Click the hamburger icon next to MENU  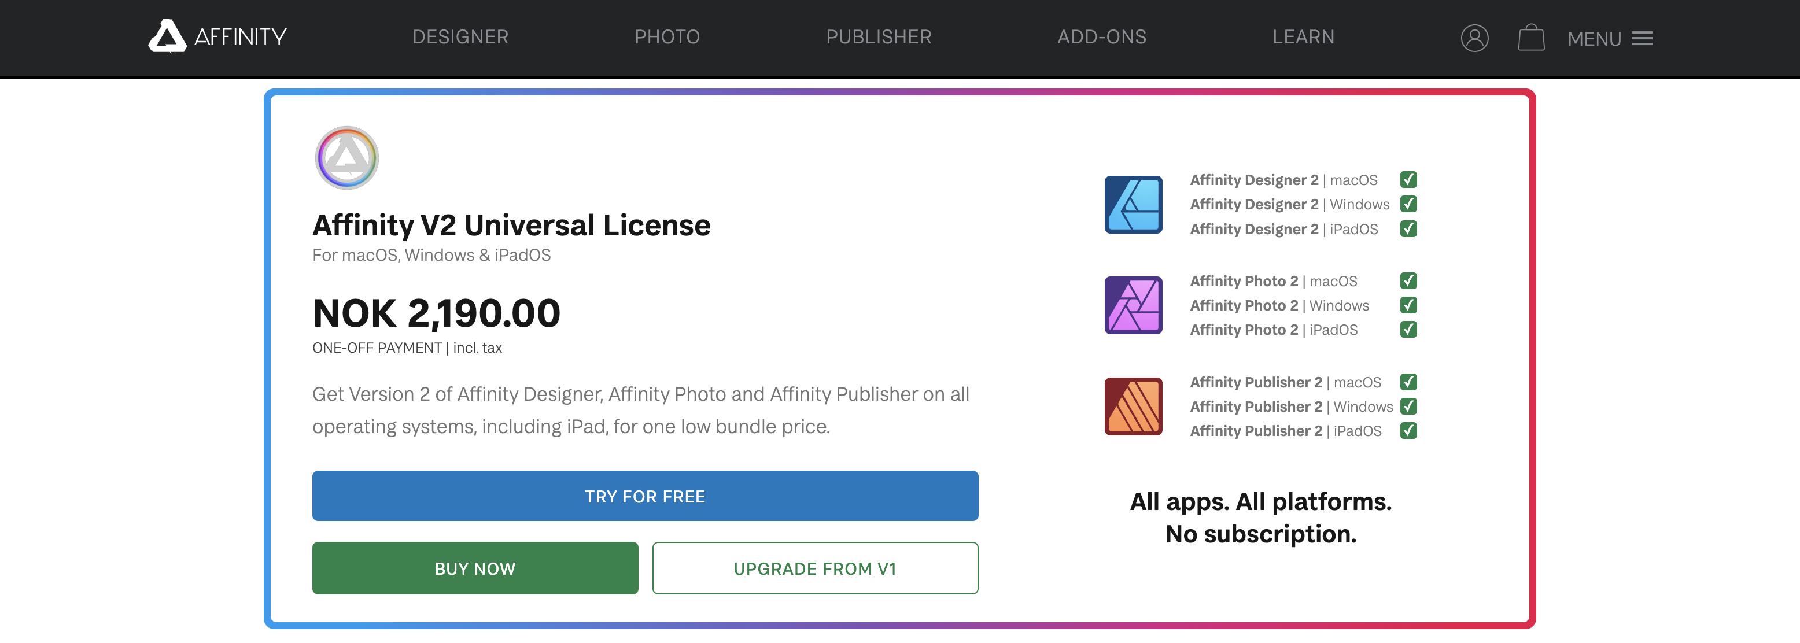pyautogui.click(x=1643, y=38)
